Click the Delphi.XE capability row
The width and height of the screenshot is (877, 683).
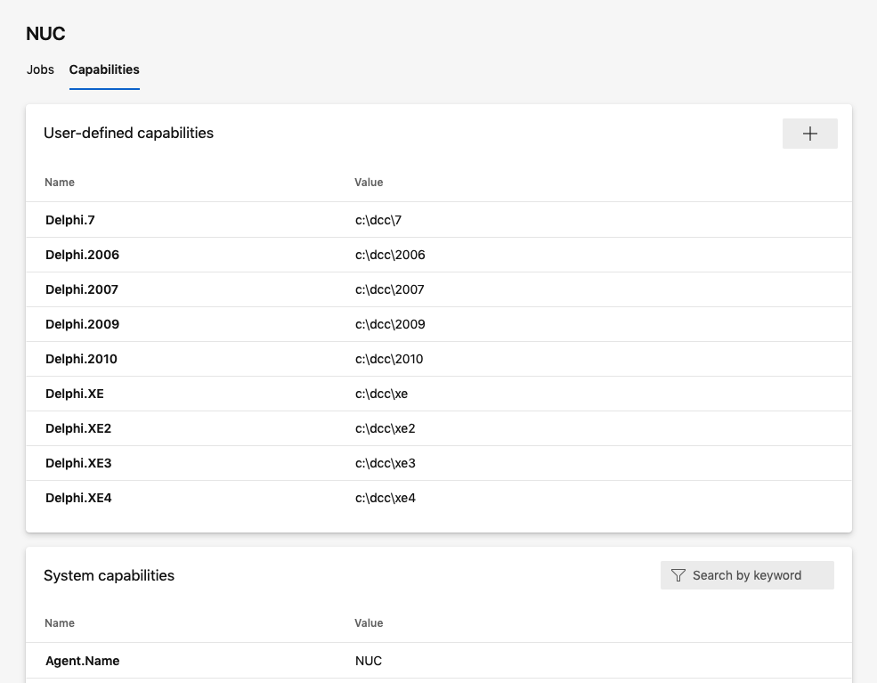[x=438, y=394]
